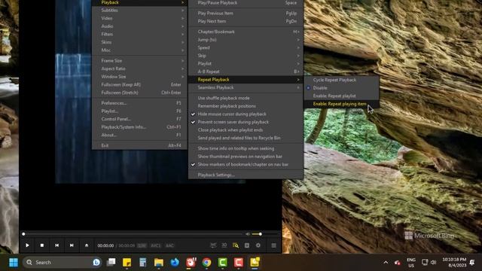The image size is (482, 271).
Task: Open the player control panel gear icon
Action: 258,245
